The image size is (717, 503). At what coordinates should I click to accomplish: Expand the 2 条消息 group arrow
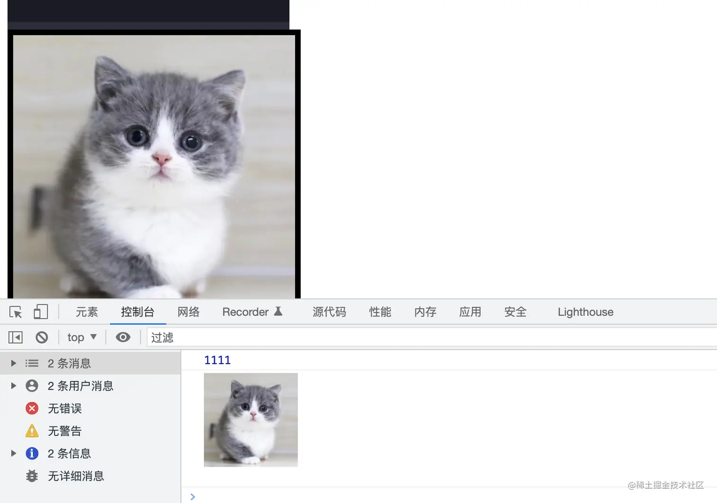(x=13, y=363)
